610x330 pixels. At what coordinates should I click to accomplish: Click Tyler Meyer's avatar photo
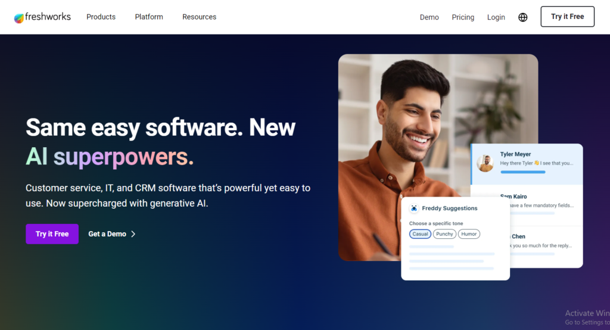(485, 163)
